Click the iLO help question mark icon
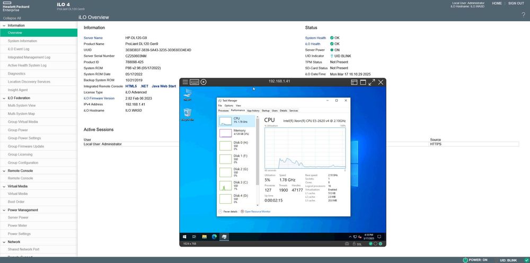Screen dimensions: 530x263 point(524,15)
